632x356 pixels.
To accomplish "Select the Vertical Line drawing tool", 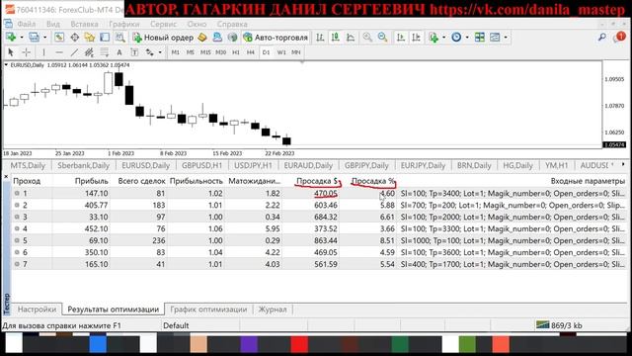I will 43,52.
